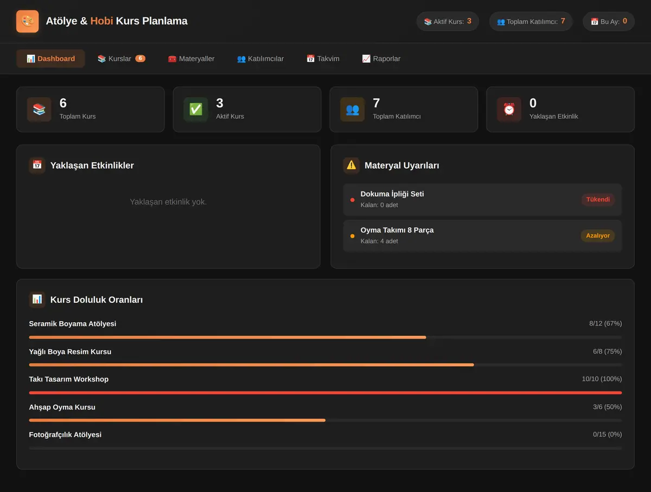Click the 'Yaklaşan etkinlik yok.' message

point(168,202)
